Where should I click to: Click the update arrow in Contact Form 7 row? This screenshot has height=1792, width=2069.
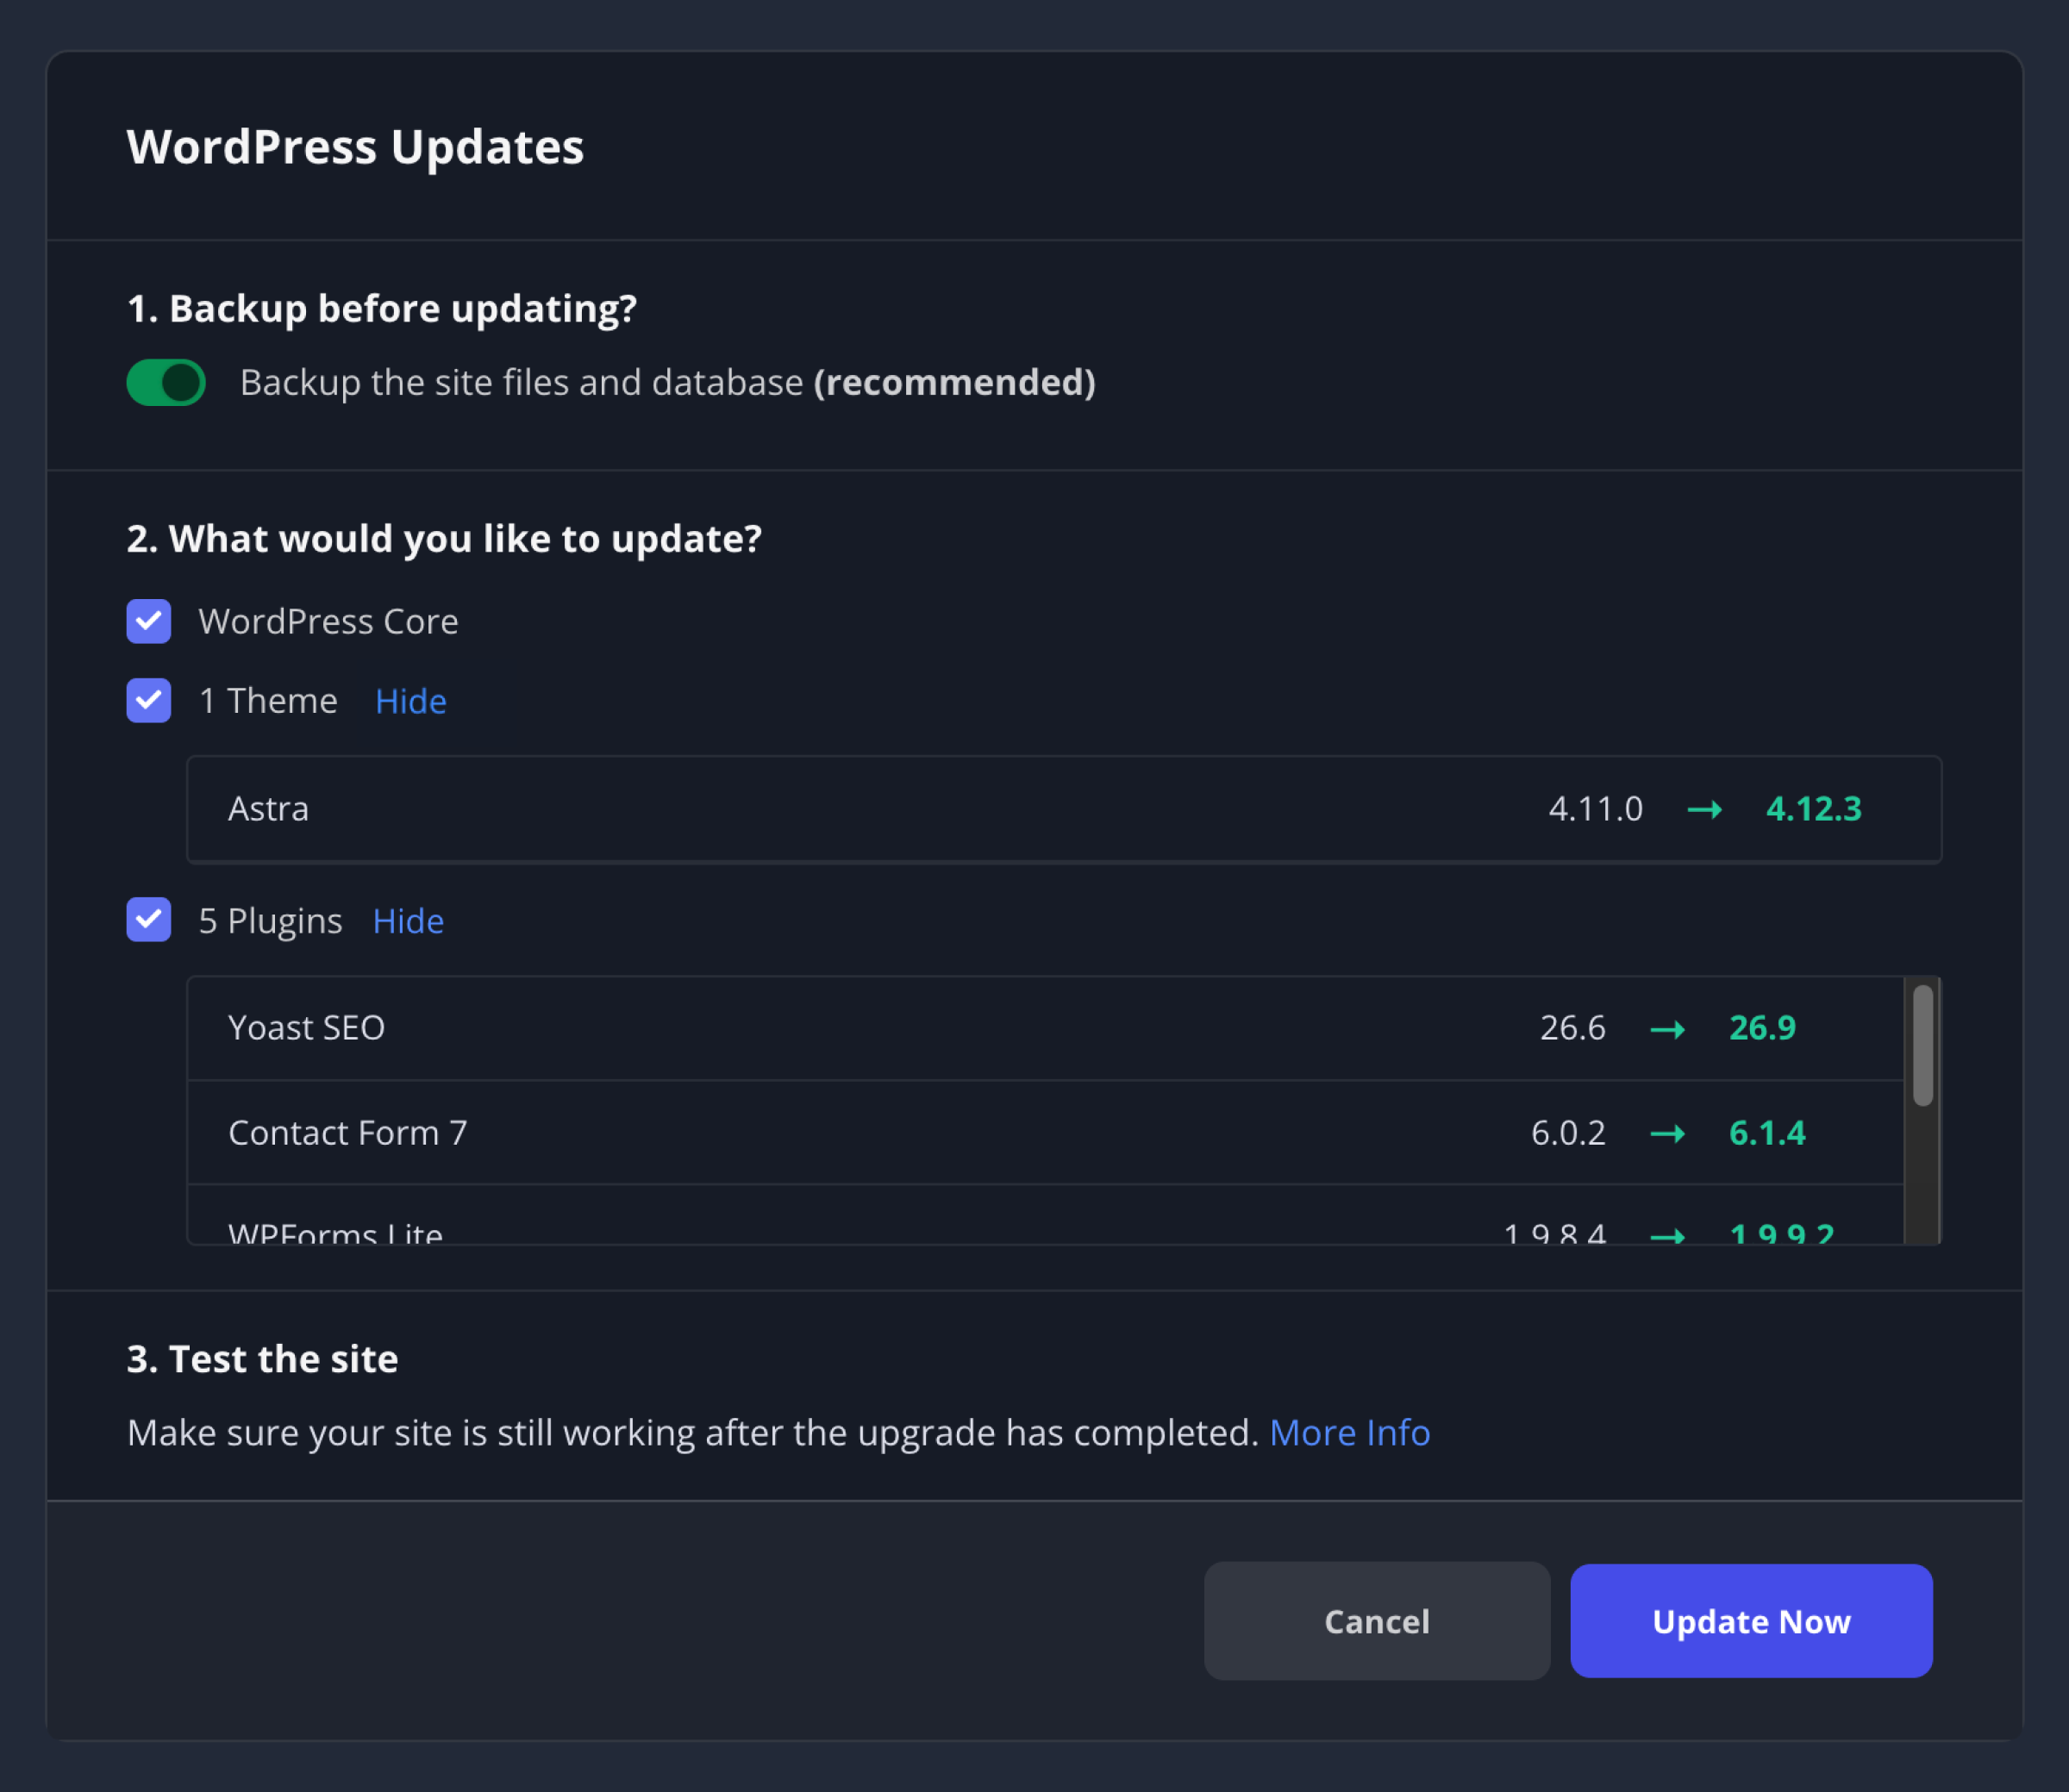(x=1666, y=1133)
